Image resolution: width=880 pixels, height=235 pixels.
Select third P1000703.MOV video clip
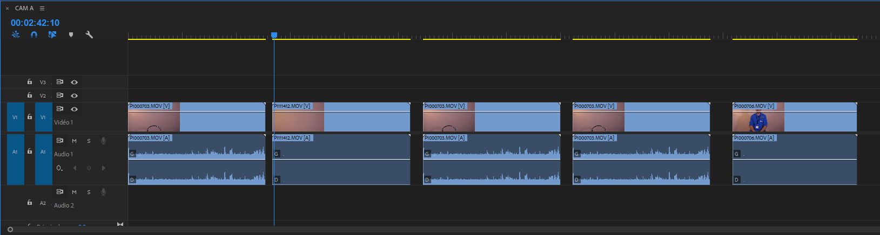pyautogui.click(x=492, y=117)
